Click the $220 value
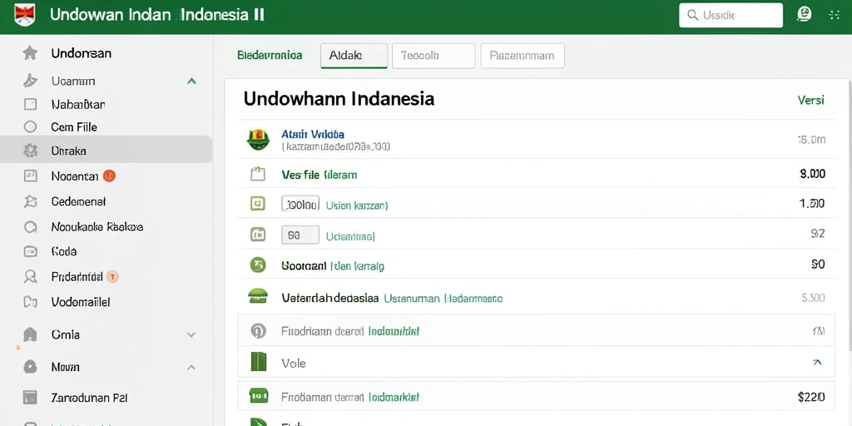This screenshot has height=426, width=852. 811,397
